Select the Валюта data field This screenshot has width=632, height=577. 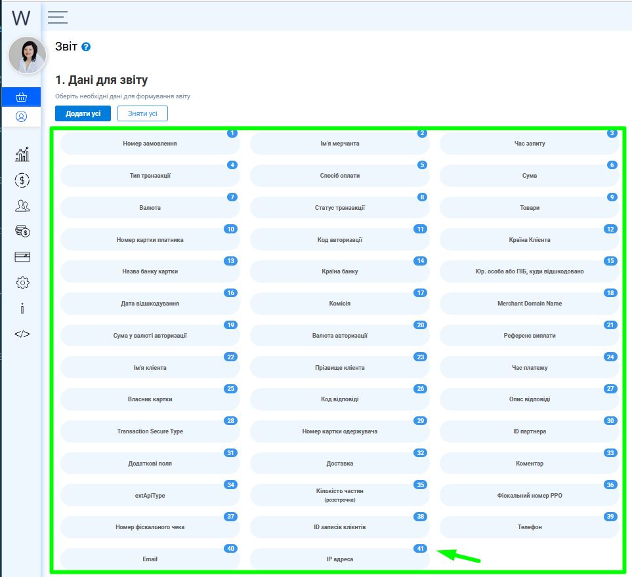(x=150, y=208)
